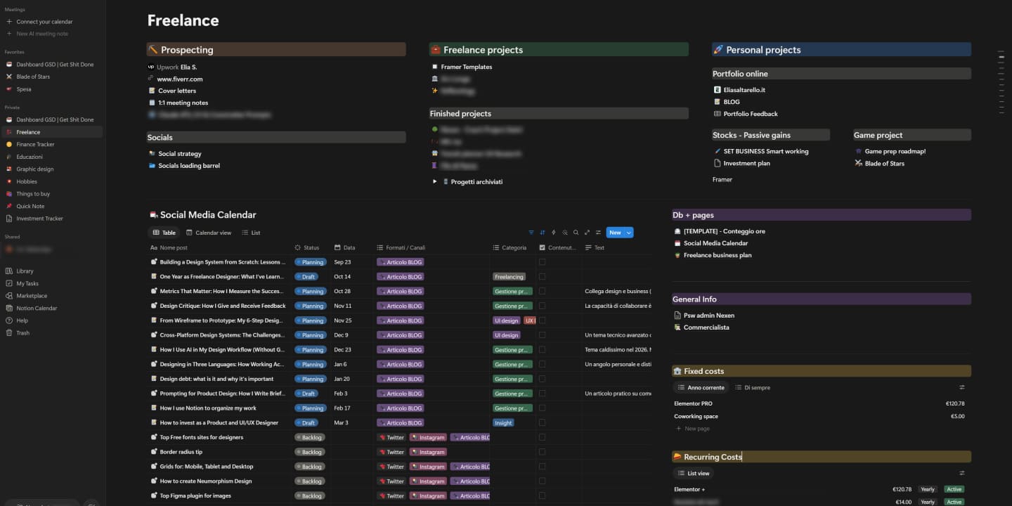Tick the checkbox for Cross-Platform Design Systems row
The image size is (1012, 506).
542,335
